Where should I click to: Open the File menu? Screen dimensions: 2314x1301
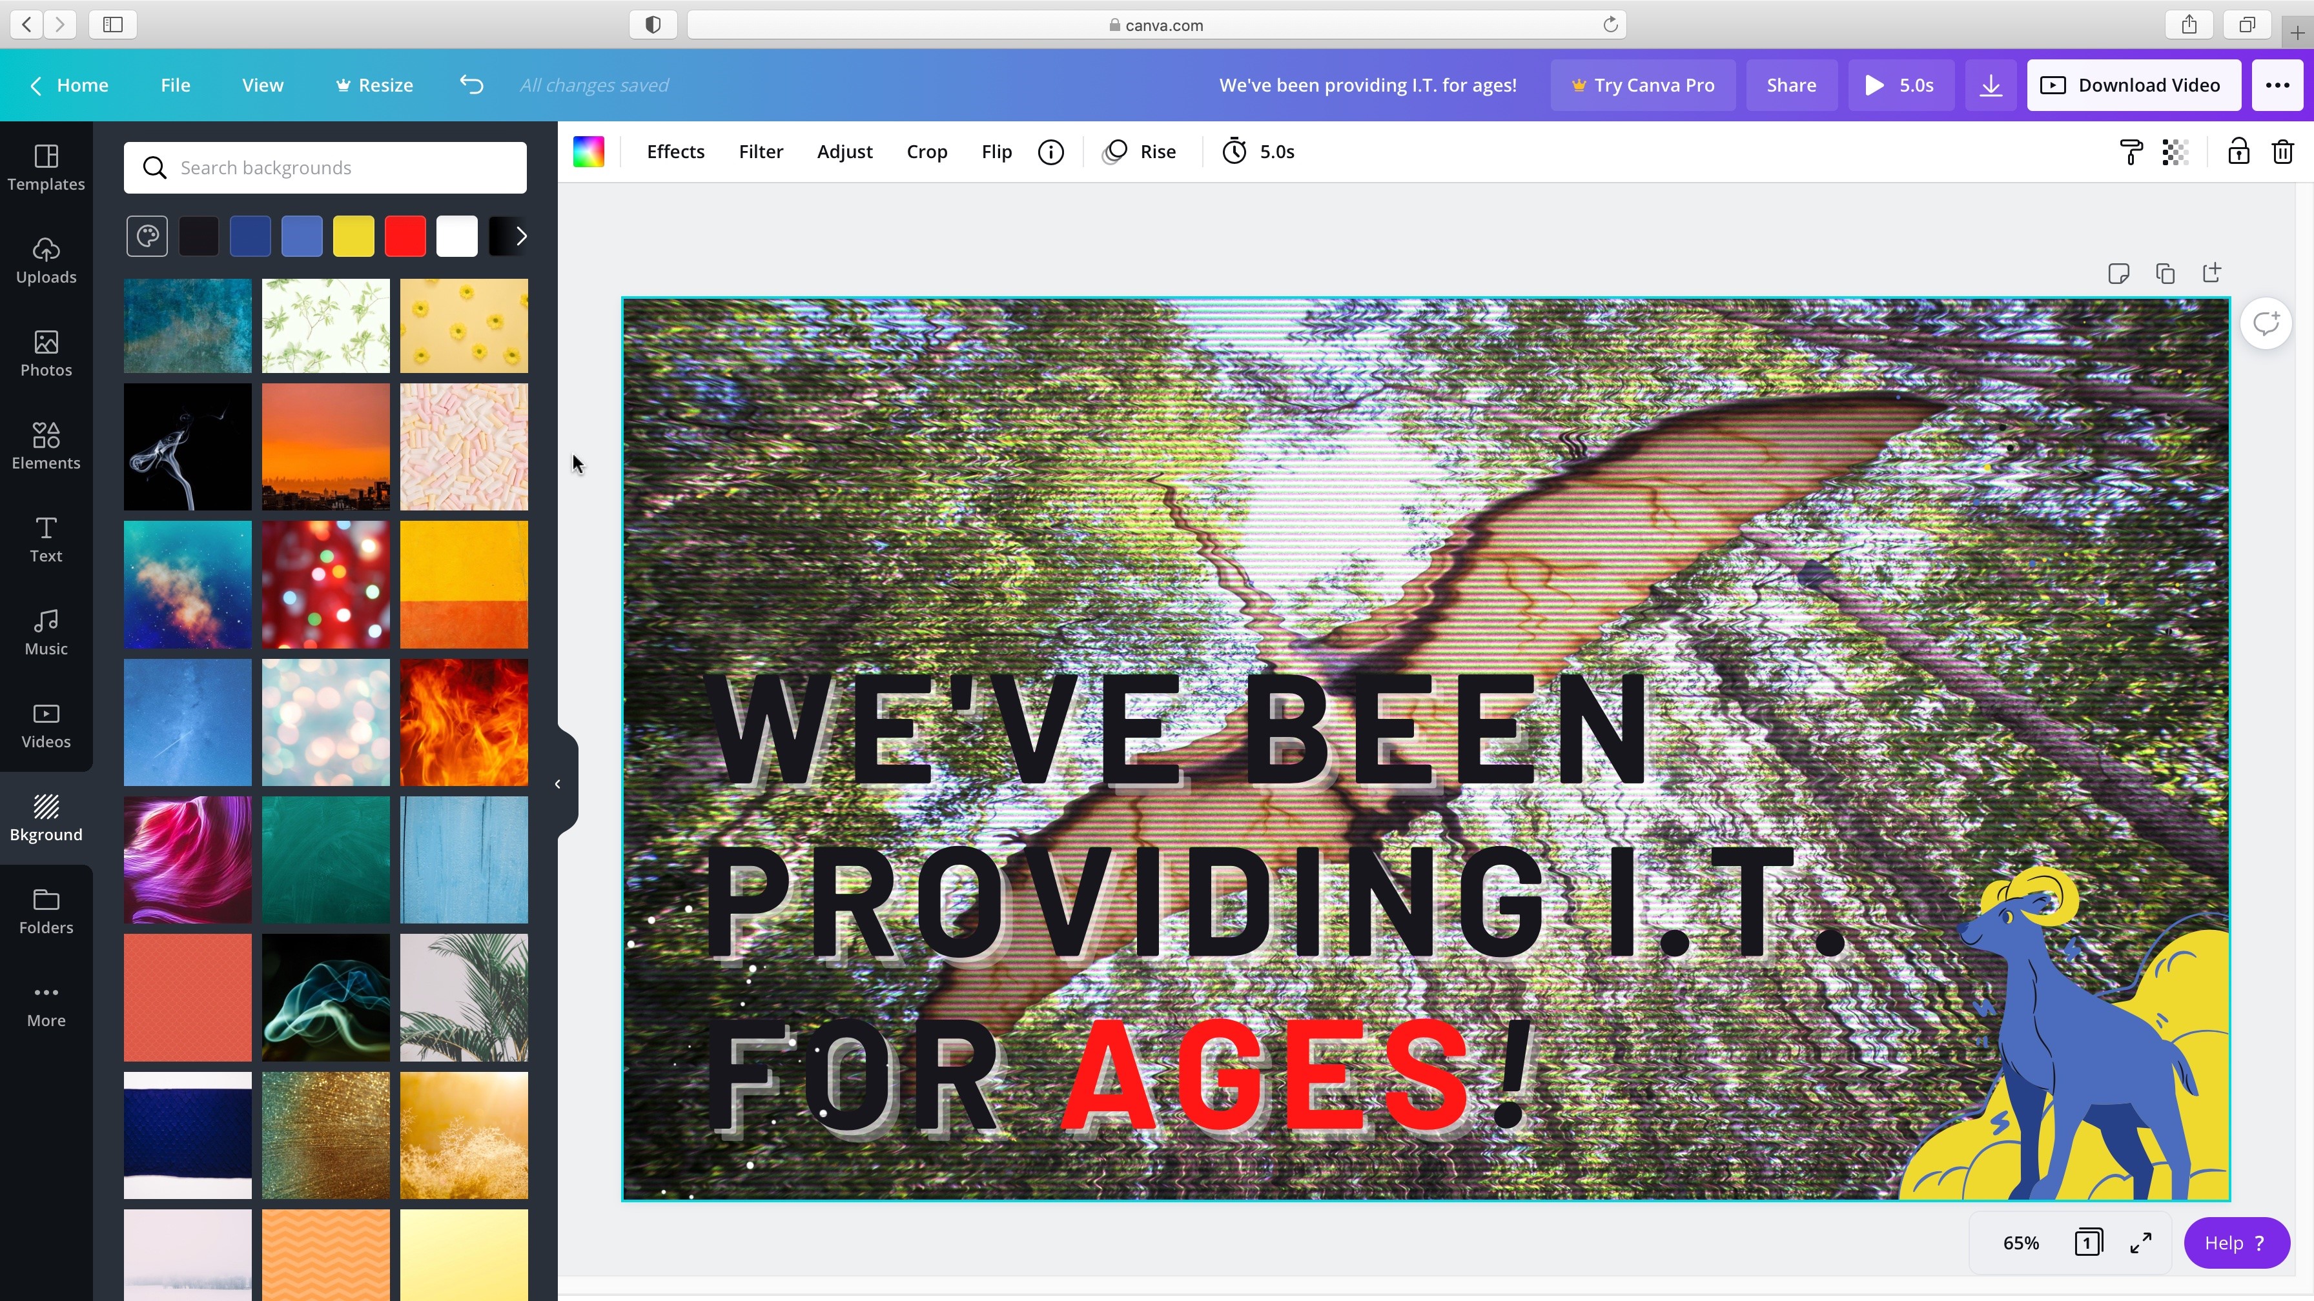175,85
